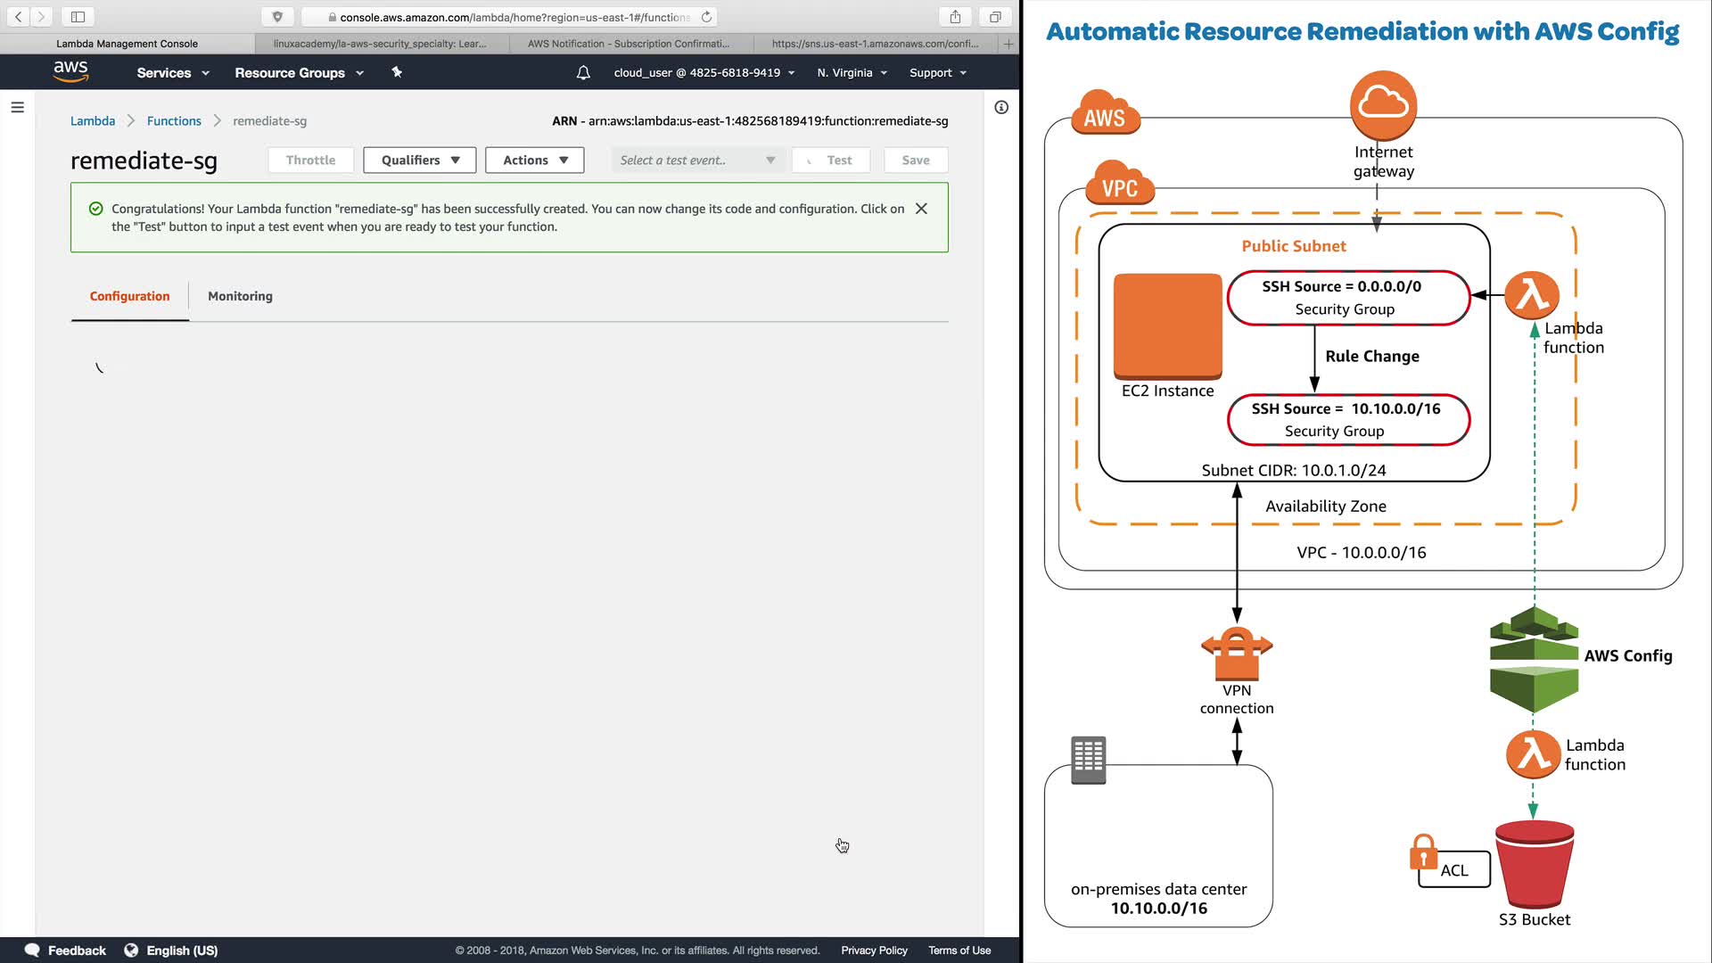
Task: Click the Functions breadcrumb link
Action: point(174,121)
